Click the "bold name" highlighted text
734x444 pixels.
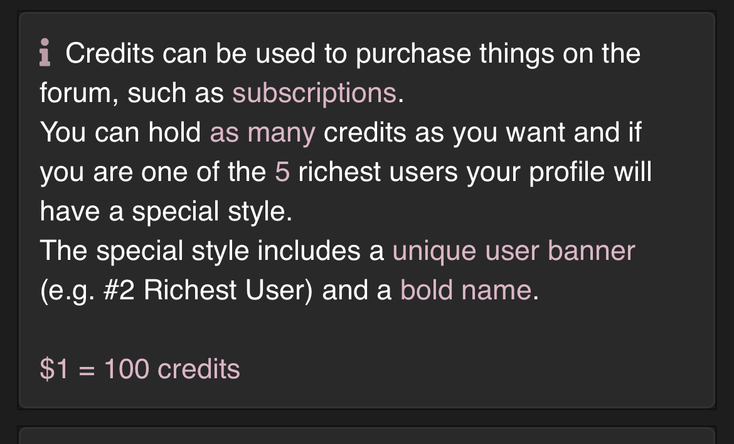click(x=465, y=291)
